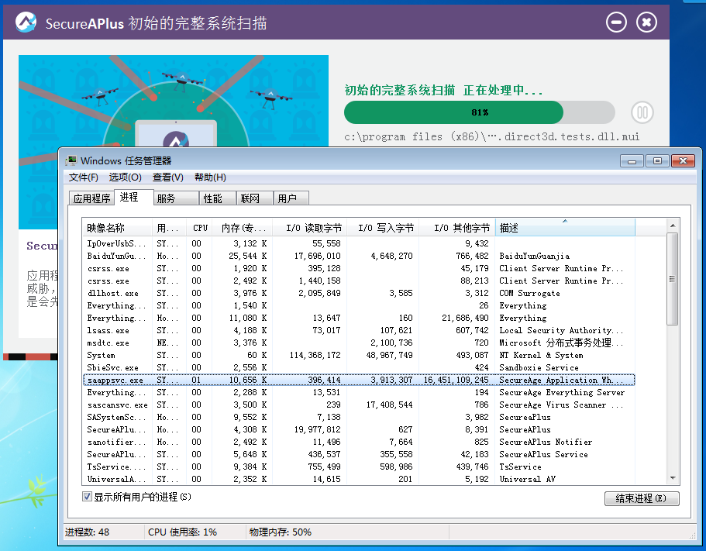Switch to the 性能 tab
Screen dimensions: 706x551
[216, 198]
